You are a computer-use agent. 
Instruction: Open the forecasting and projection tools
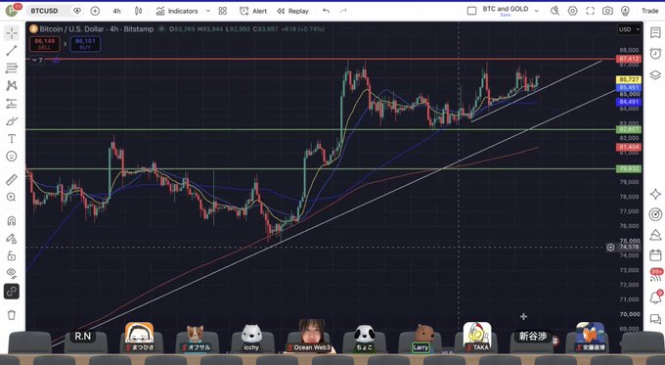click(x=12, y=103)
